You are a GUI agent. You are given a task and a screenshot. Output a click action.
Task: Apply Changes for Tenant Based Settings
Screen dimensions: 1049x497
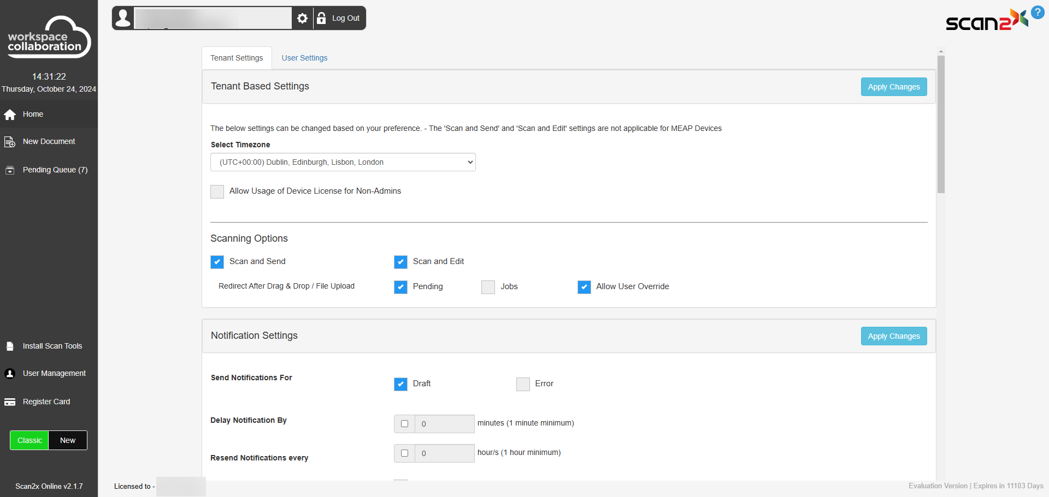[893, 87]
